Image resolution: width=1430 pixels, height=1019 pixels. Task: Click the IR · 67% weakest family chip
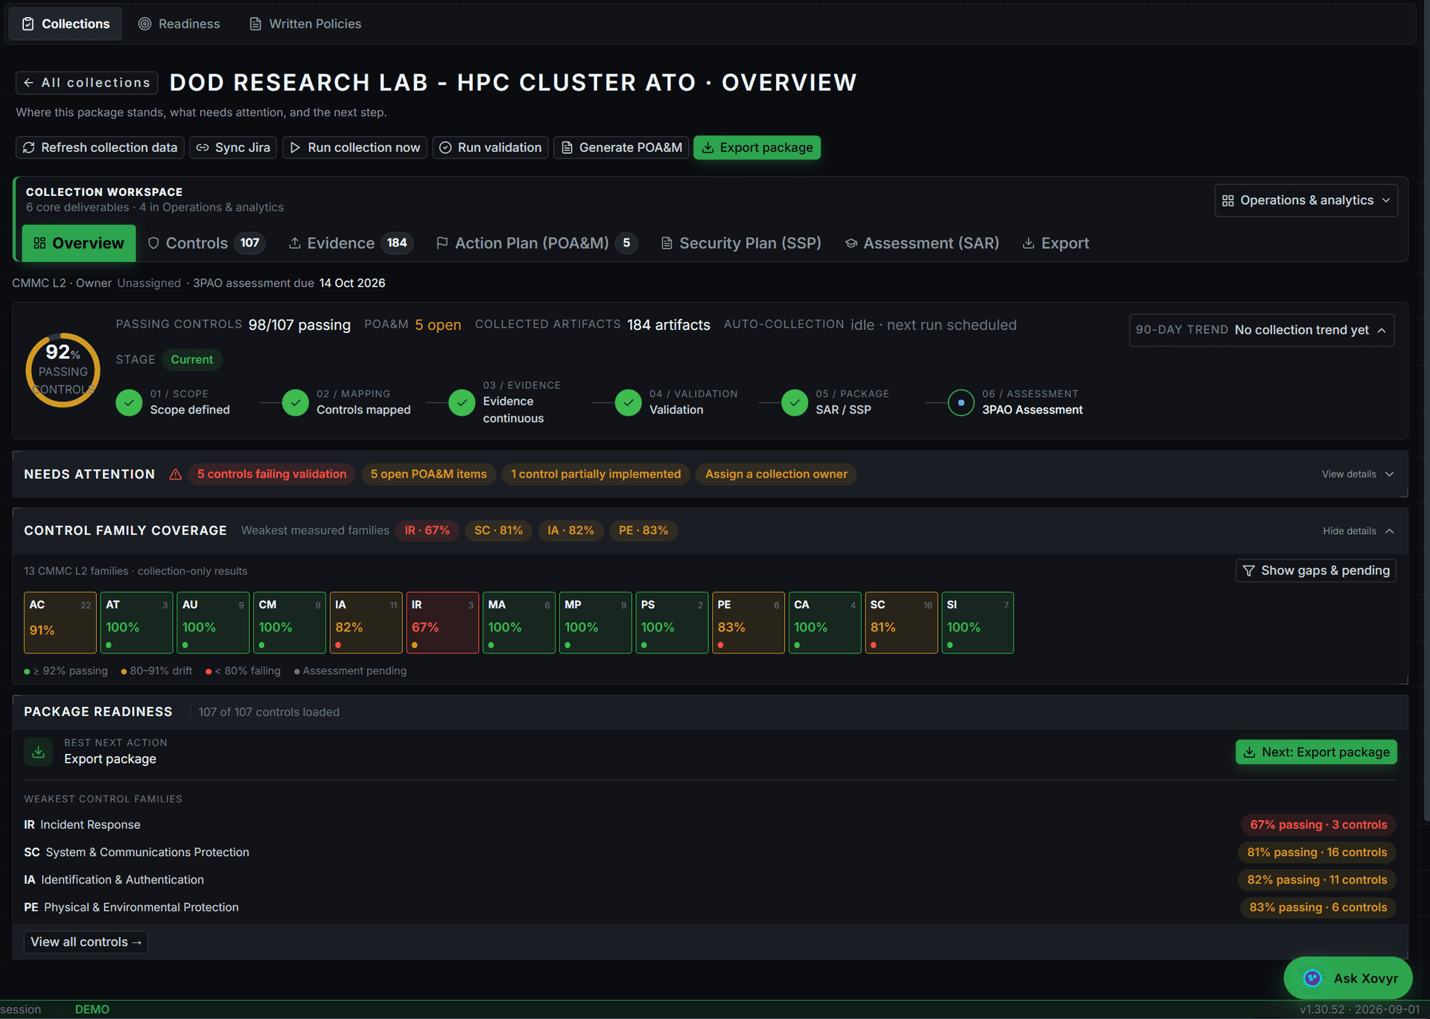point(427,530)
